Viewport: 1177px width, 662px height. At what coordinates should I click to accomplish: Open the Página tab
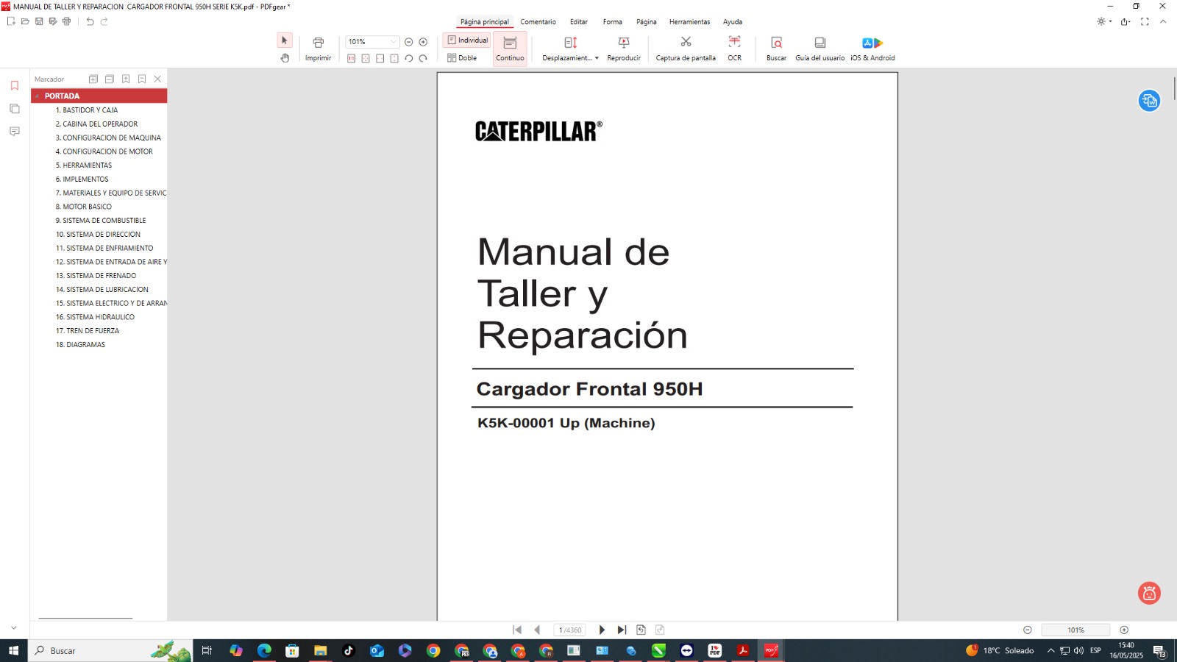tap(647, 22)
